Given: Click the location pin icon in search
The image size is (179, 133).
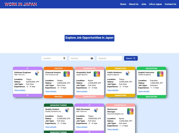Looking at the screenshot, I should point(64,58).
